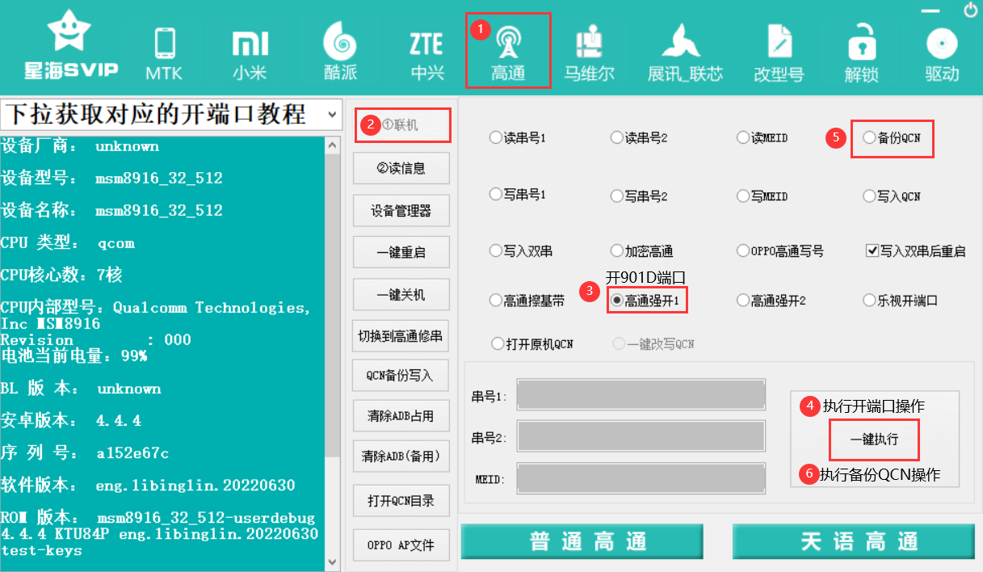Click the 串号2 input field
This screenshot has height=572, width=983.
[641, 436]
